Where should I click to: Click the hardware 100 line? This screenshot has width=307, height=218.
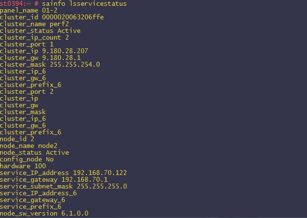pos(23,166)
